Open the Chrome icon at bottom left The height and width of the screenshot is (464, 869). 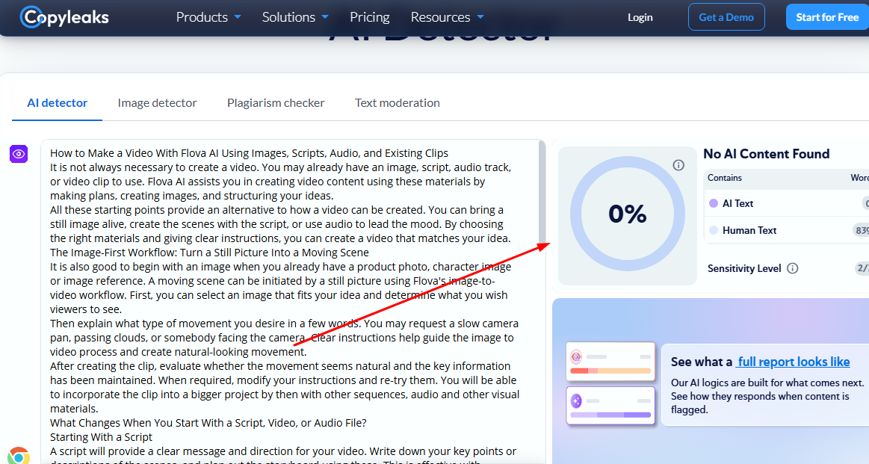coord(18,456)
